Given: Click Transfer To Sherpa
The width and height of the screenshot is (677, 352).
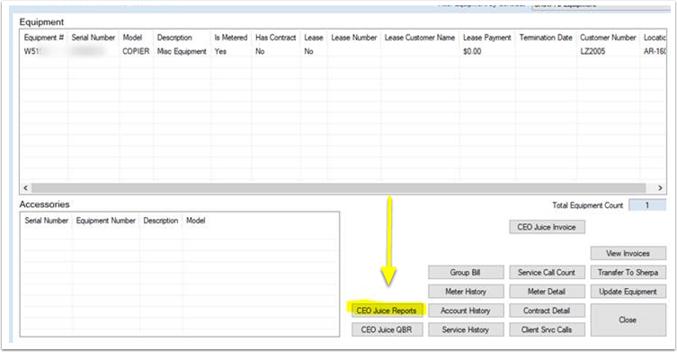Looking at the screenshot, I should tap(628, 273).
